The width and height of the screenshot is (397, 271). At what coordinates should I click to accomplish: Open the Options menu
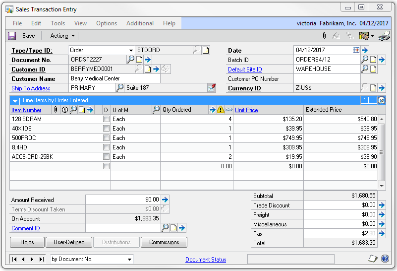(107, 23)
